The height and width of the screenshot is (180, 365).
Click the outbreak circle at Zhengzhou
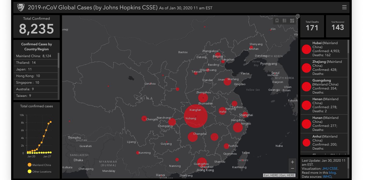point(203,98)
